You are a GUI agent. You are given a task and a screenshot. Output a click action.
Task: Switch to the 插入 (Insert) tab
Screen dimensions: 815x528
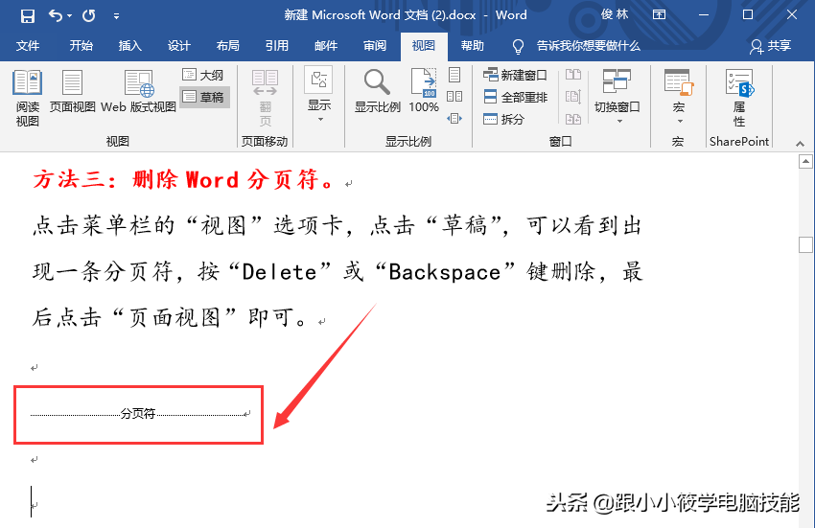130,46
